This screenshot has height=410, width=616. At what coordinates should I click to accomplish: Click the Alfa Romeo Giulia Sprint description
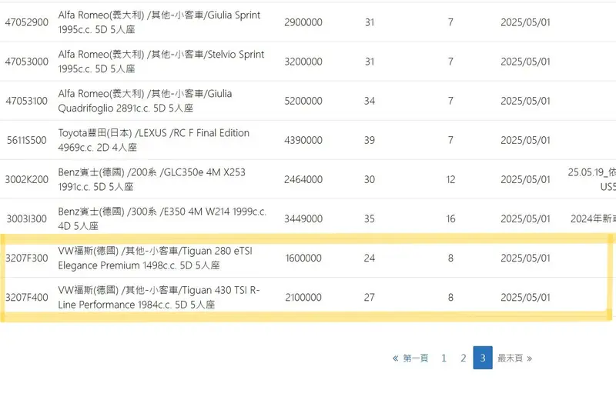pyautogui.click(x=159, y=22)
